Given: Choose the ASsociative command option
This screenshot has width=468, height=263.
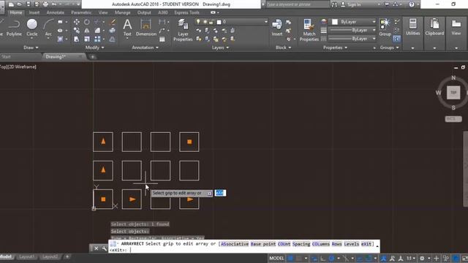Looking at the screenshot, I should pos(234,244).
